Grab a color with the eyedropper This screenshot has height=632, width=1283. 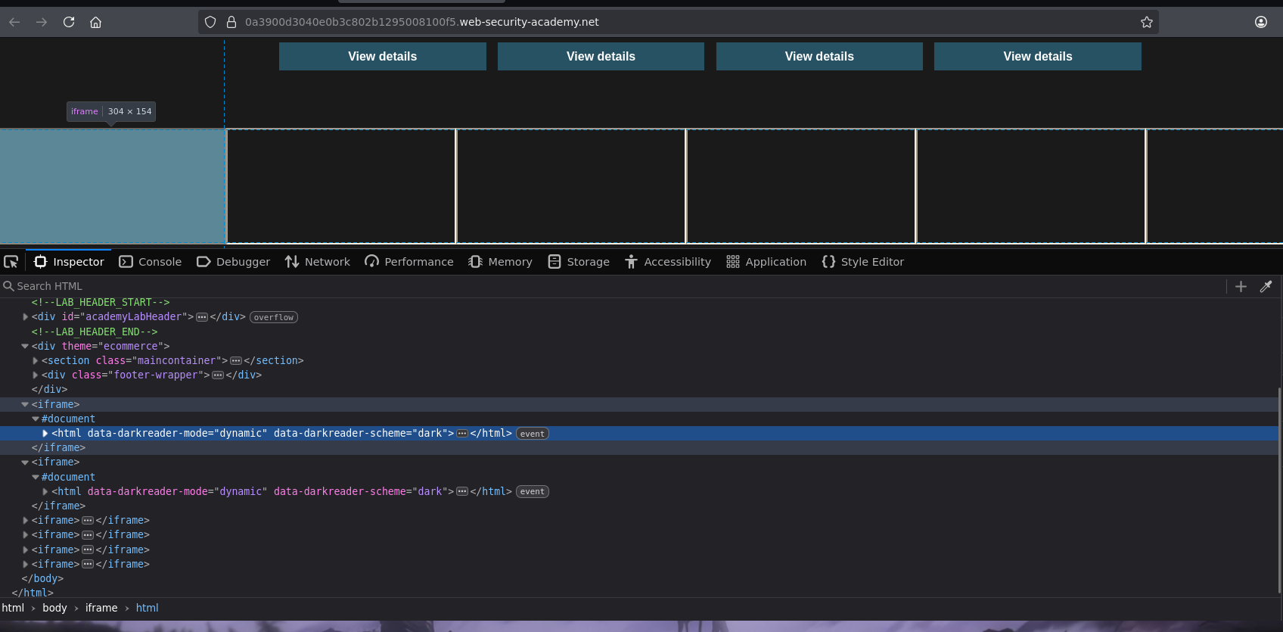pyautogui.click(x=1266, y=286)
